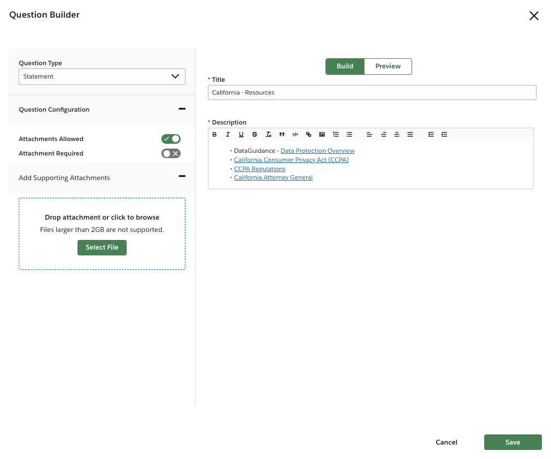This screenshot has height=459, width=551.
Task: Insert a code snippet using the toolbar
Action: [295, 134]
